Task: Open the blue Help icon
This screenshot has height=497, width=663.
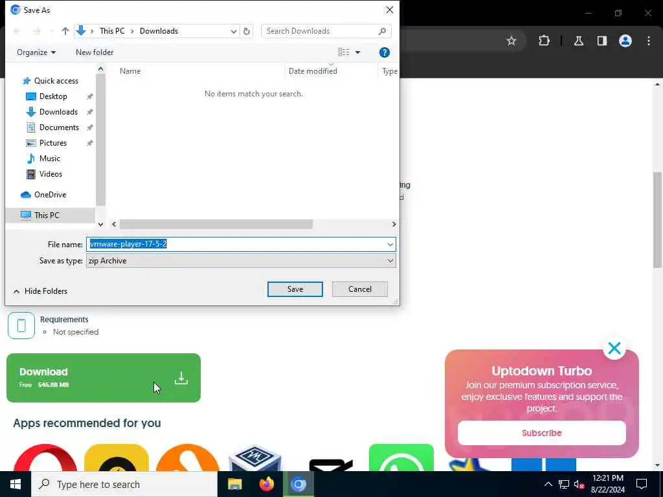Action: click(385, 52)
